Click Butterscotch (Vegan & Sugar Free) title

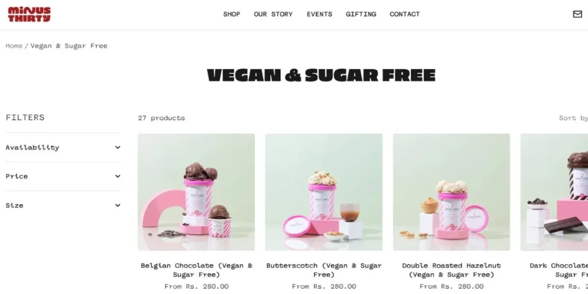pos(324,270)
